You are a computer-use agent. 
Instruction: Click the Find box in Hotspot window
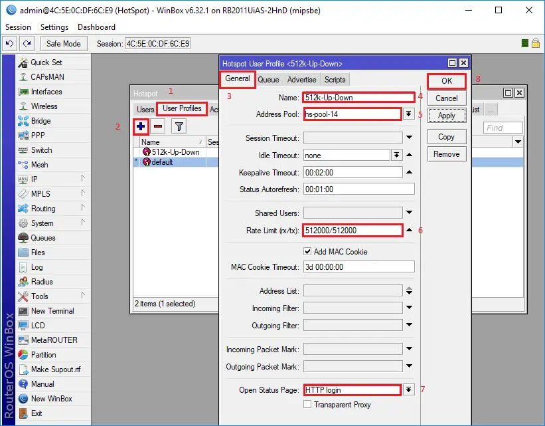(503, 128)
